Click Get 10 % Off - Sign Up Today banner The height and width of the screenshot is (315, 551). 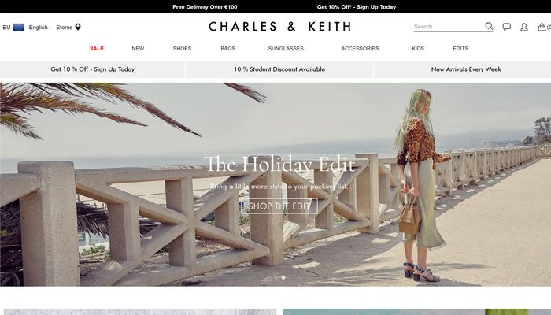(92, 69)
